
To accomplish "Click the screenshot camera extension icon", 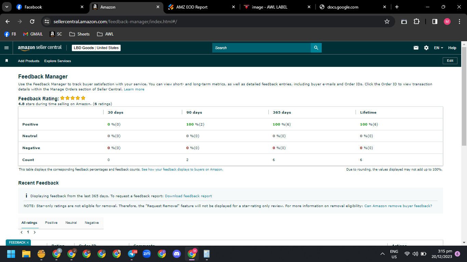I will [x=404, y=21].
